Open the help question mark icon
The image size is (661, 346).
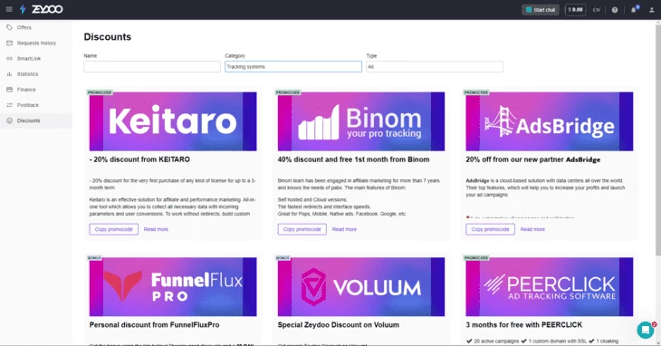pyautogui.click(x=615, y=10)
